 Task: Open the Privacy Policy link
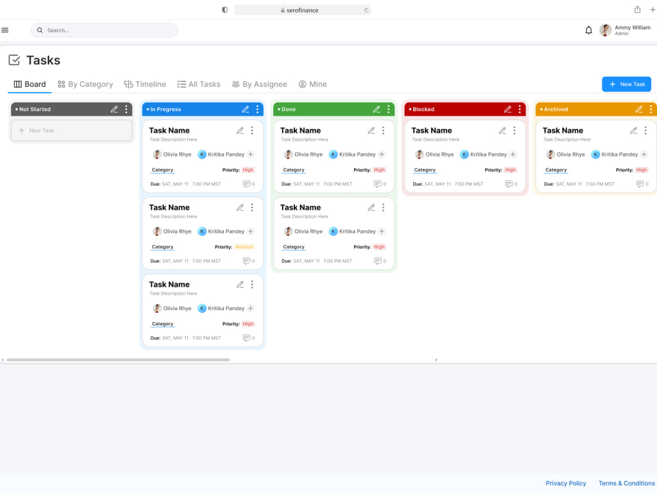click(566, 483)
